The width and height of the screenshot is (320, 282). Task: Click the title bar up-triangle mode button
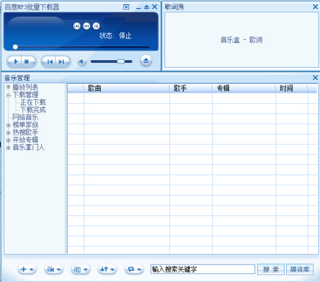(x=147, y=8)
